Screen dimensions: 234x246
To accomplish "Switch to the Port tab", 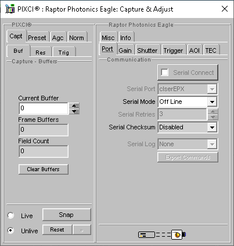I will 107,49.
